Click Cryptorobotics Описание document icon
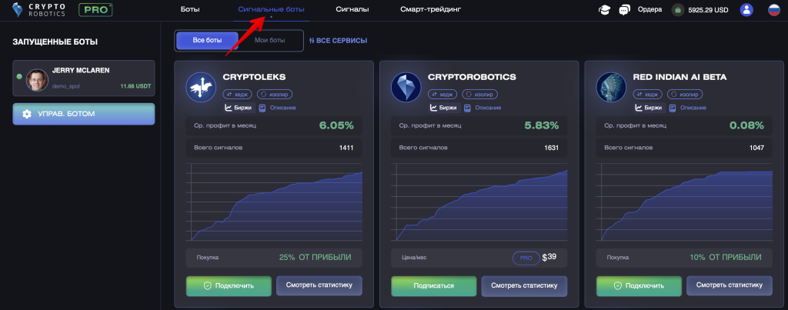 point(467,108)
